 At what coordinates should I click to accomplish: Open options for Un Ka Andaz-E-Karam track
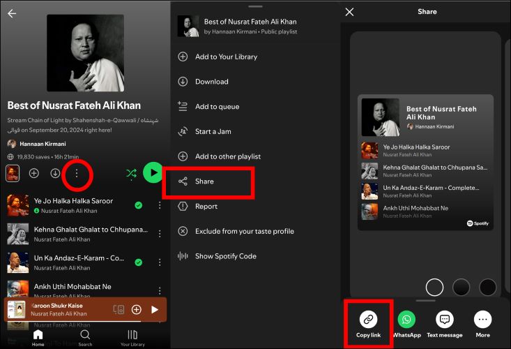point(160,262)
